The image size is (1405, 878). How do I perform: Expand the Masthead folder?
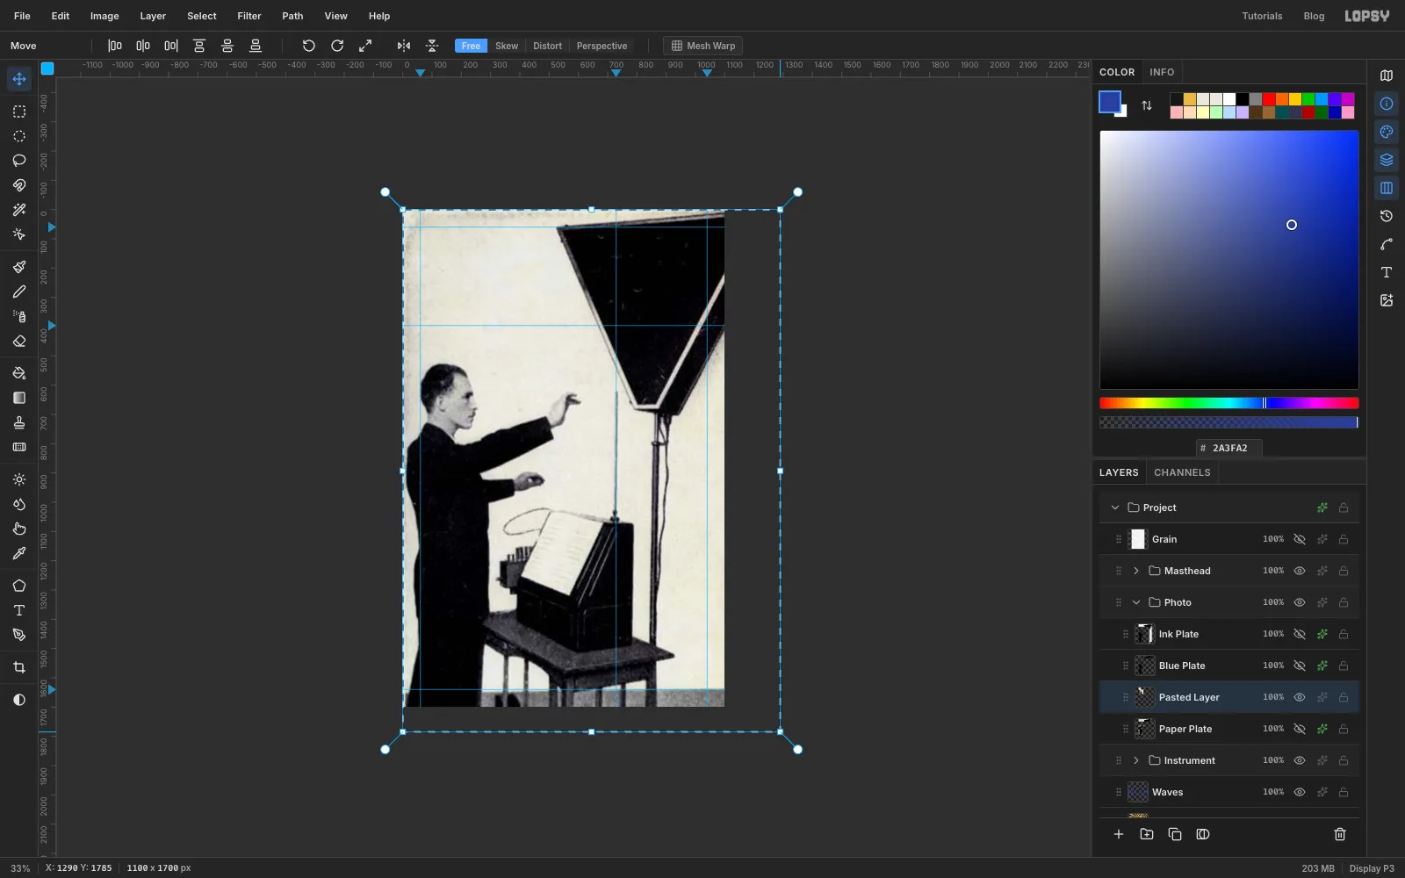(1136, 571)
